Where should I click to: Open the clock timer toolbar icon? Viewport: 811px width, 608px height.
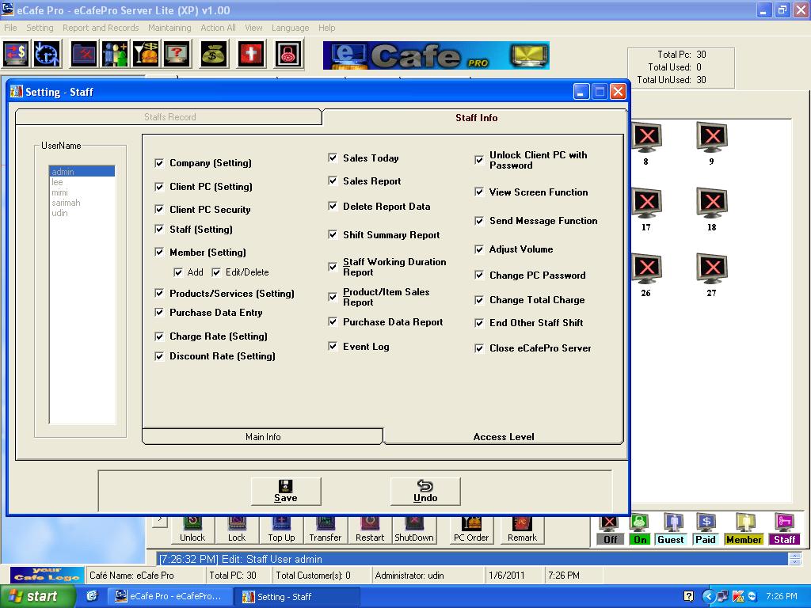pos(47,54)
